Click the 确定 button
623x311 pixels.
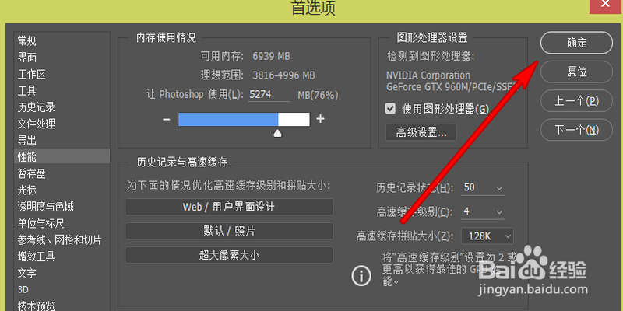[576, 43]
